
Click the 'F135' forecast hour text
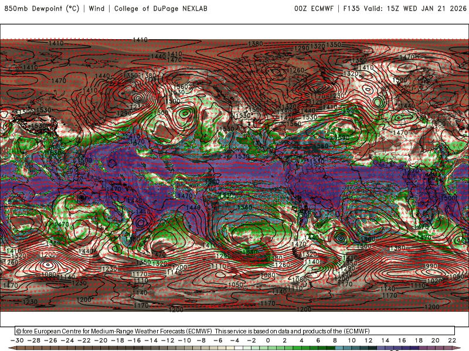coord(351,8)
